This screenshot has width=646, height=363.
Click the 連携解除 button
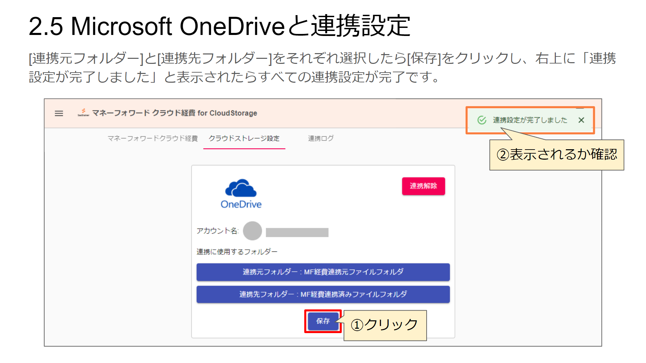click(423, 186)
